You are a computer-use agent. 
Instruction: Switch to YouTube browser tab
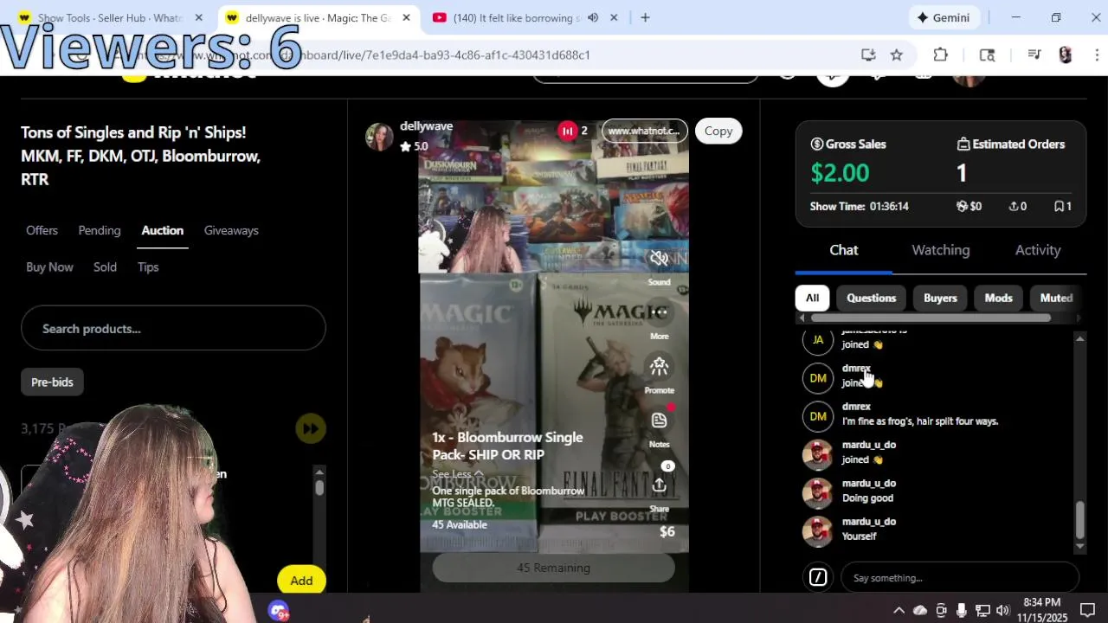(524, 17)
